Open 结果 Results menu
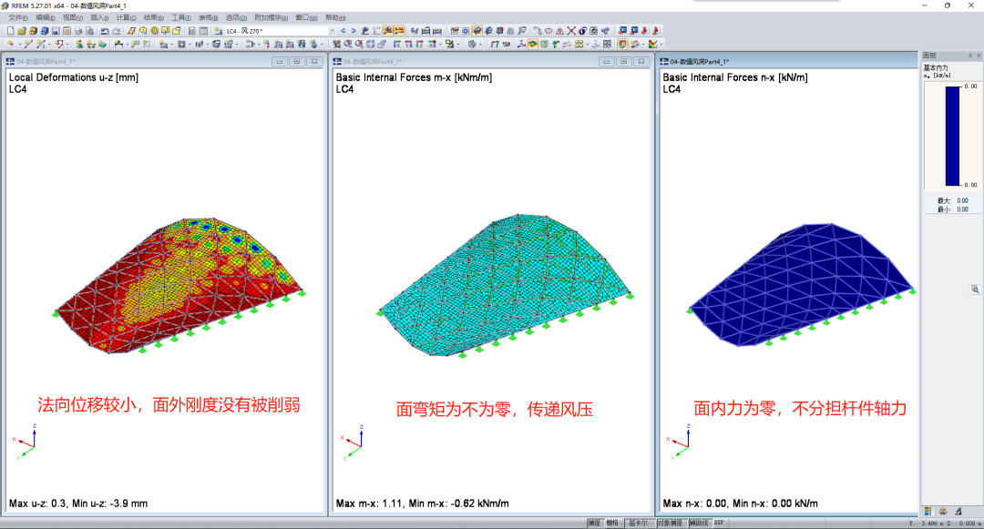 pyautogui.click(x=153, y=17)
